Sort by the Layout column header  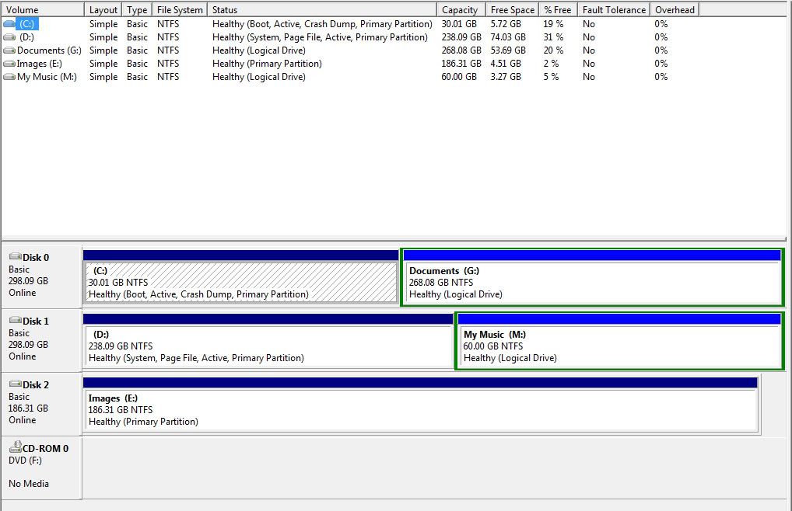click(103, 9)
